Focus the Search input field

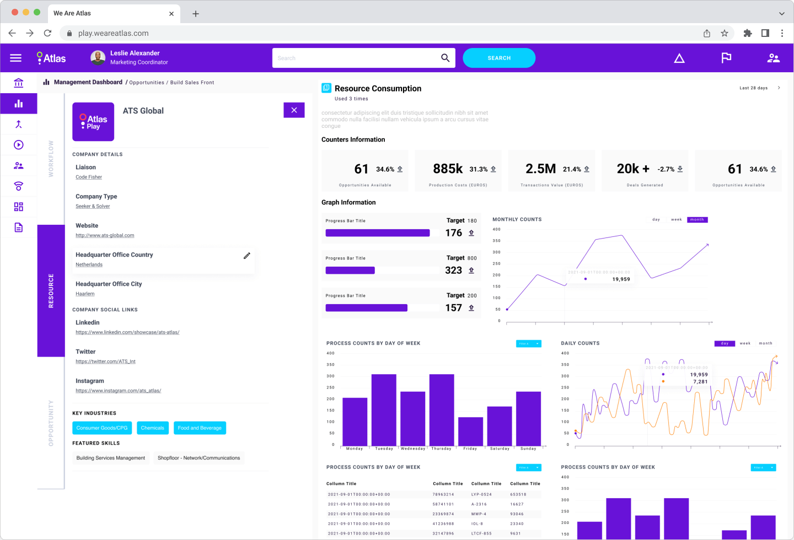356,58
